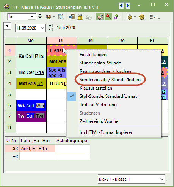
Task: Click the blue Wk And Wer lesson cell
Action: [31, 105]
